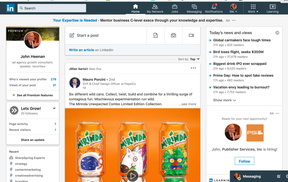Open My Network tab
Image resolution: width=288 pixels, height=182 pixels.
(x=155, y=9)
